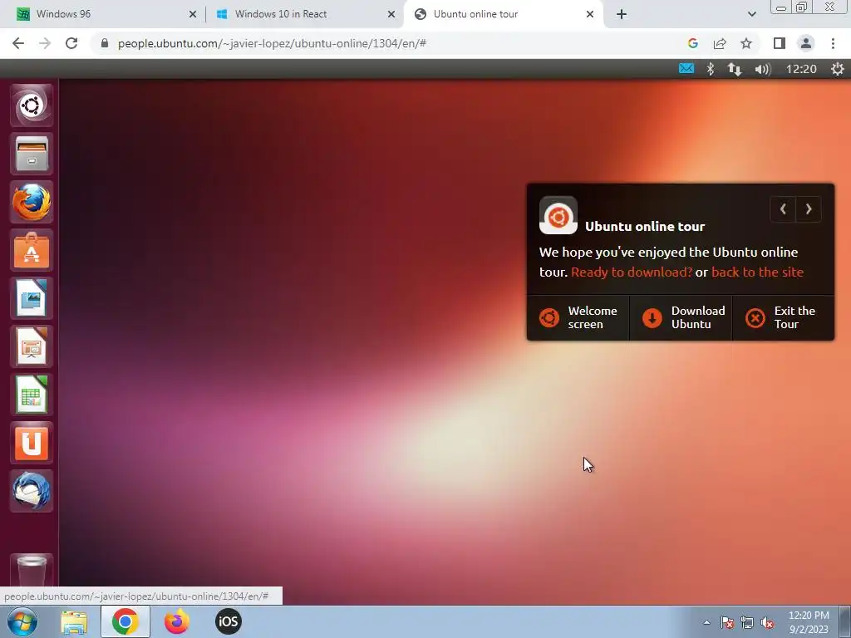
Task: Open the Ubuntu Dash home launcher icon
Action: coord(32,106)
